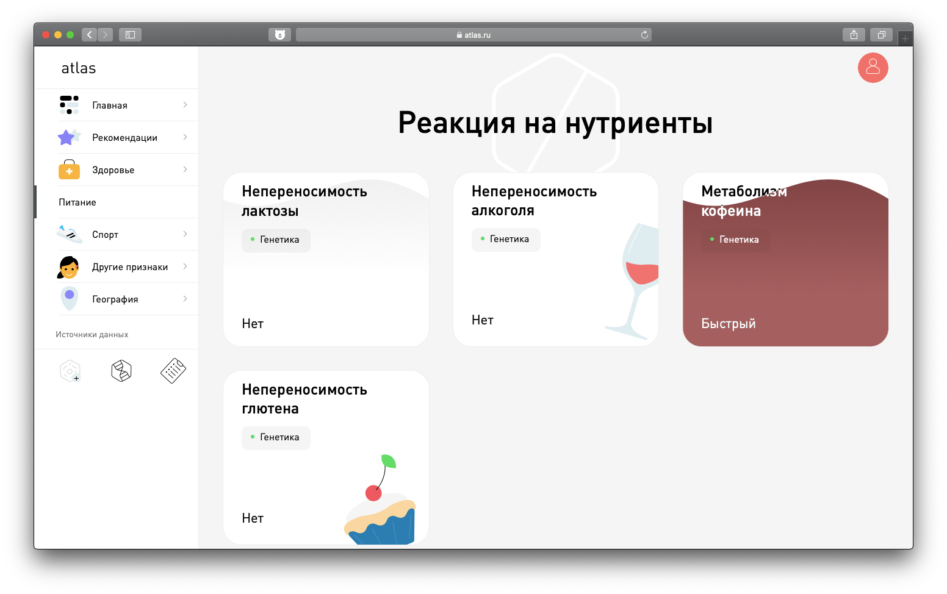Open the questionnaire checklist source icon
947x594 pixels.
click(x=173, y=371)
